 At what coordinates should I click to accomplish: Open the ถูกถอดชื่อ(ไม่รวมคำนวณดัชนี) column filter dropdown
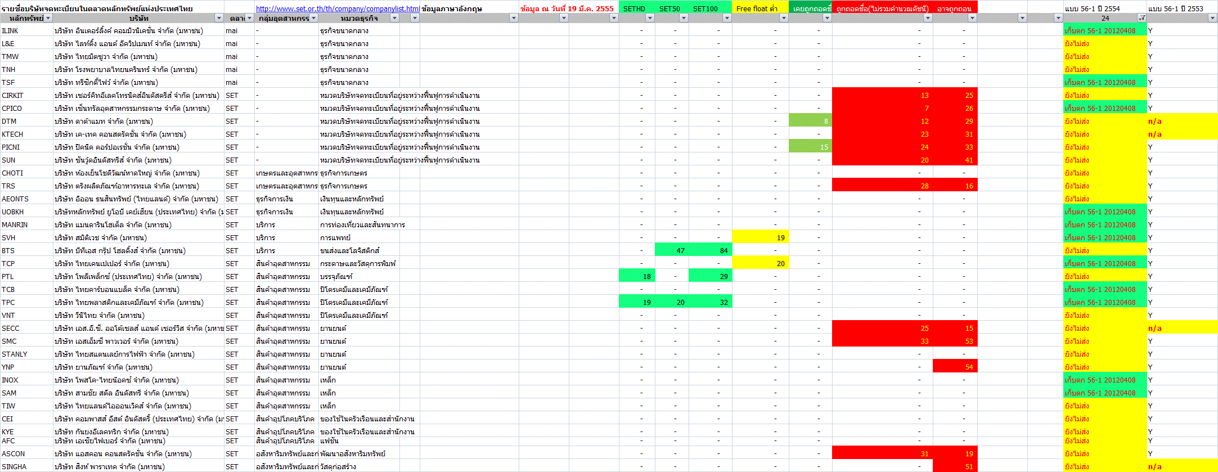[x=928, y=18]
